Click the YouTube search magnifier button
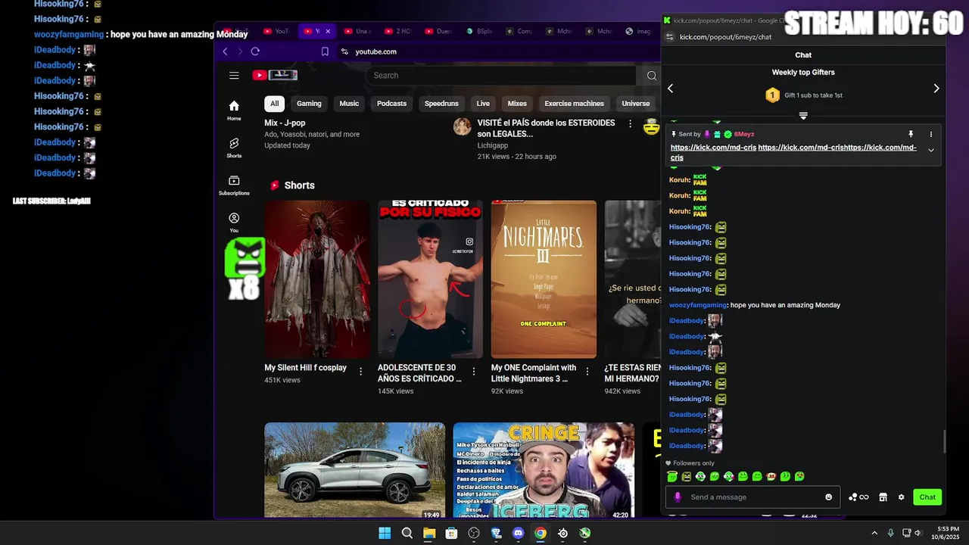 (x=651, y=75)
